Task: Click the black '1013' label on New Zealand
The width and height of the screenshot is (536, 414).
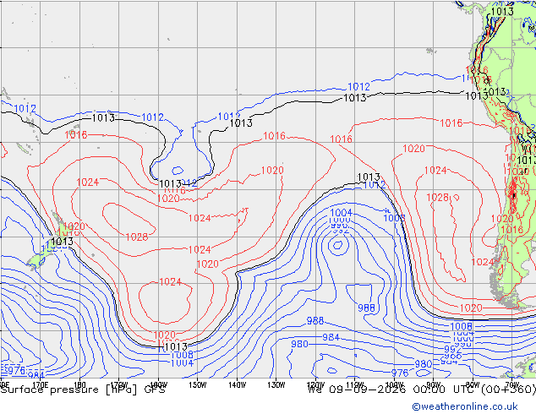Action: [x=62, y=242]
